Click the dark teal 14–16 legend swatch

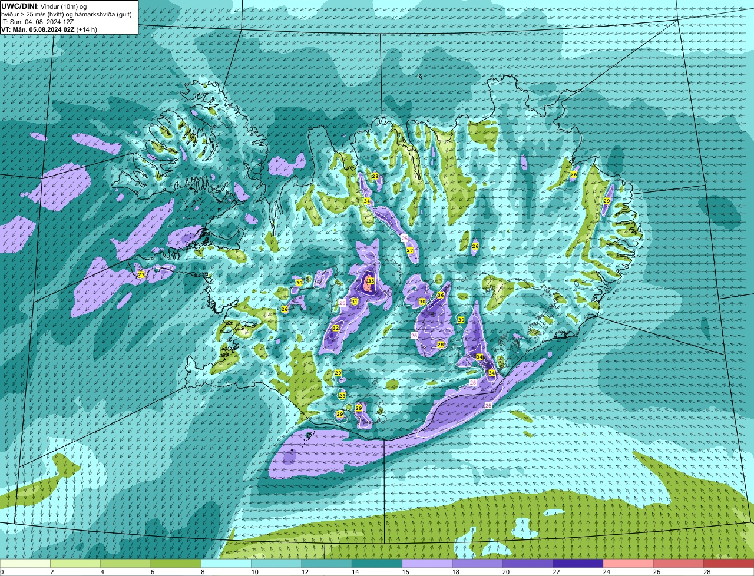click(377, 563)
